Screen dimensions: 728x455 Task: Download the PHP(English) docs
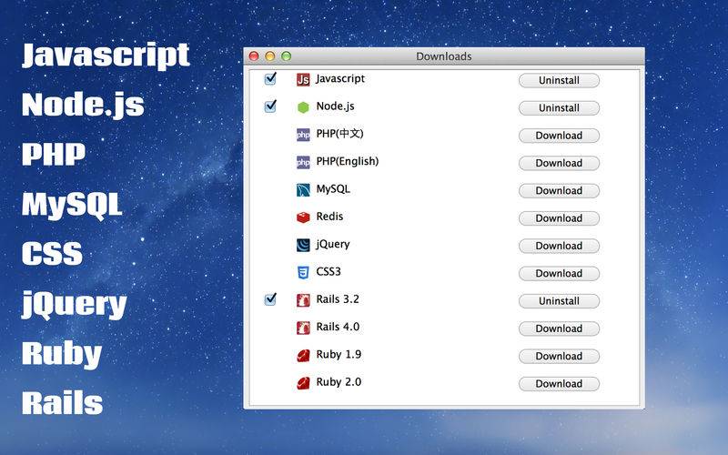point(559,163)
